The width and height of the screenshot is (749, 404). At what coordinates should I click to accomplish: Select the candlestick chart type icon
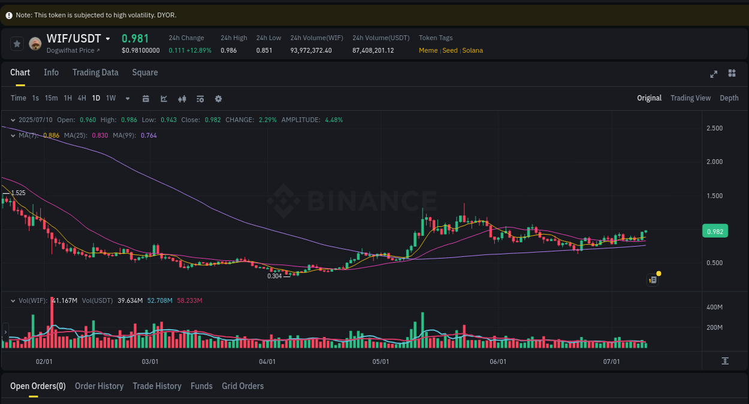point(182,98)
